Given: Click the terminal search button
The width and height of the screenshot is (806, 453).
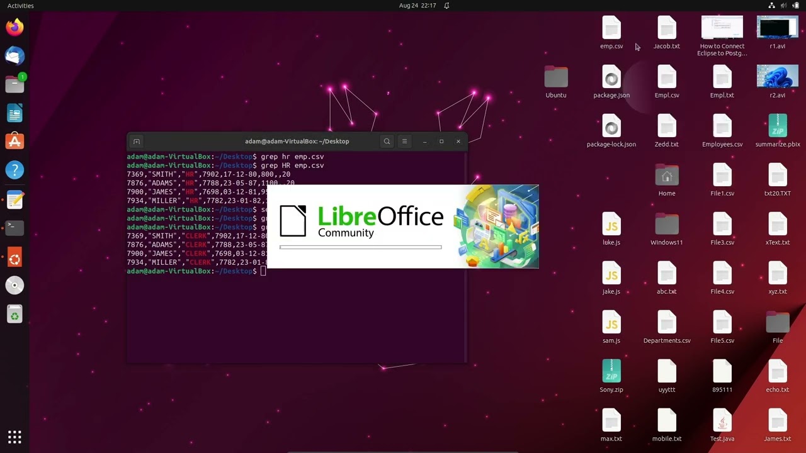Looking at the screenshot, I should coord(387,142).
